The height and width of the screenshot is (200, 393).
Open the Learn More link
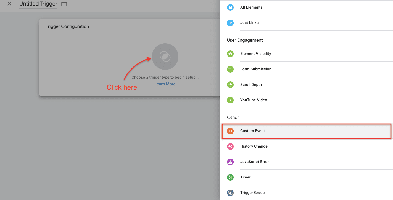[165, 84]
